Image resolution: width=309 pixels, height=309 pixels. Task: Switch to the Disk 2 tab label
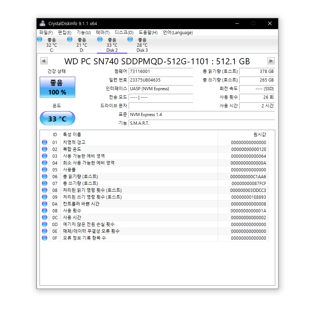112,50
